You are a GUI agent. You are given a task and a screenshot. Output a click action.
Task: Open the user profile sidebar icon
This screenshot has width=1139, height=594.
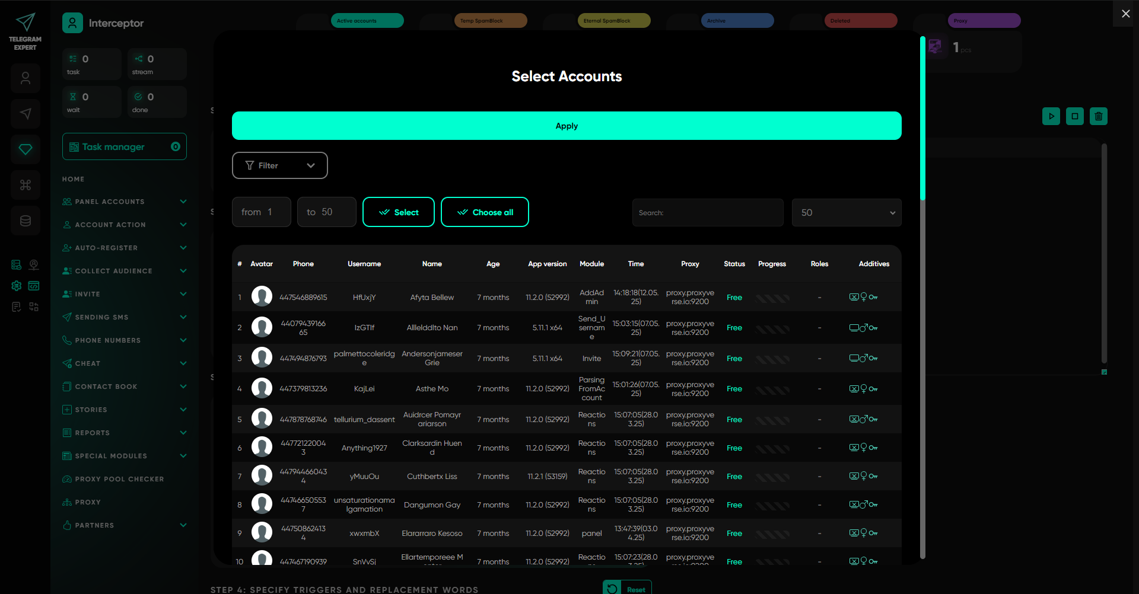click(x=25, y=78)
